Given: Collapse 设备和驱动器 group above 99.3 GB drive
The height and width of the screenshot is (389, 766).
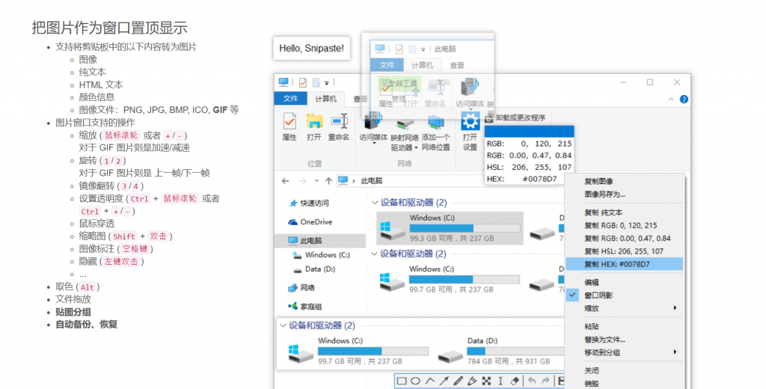Looking at the screenshot, I should 375,202.
